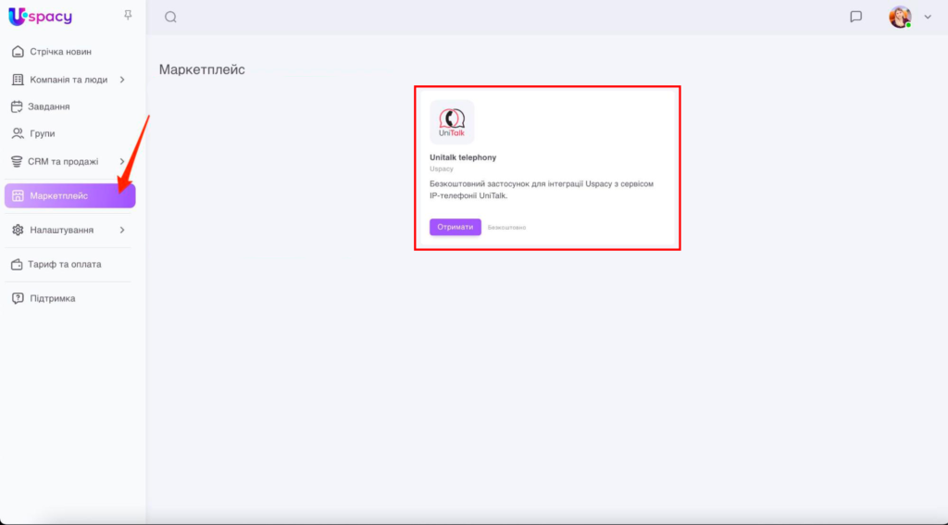Open the profile dropdown chevron
Image resolution: width=948 pixels, height=525 pixels.
928,17
